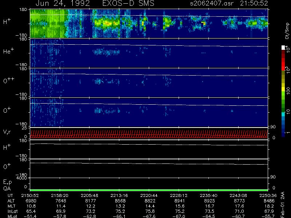Click the 'E,p' panel label
291x218 pixels.
pos(7,182)
